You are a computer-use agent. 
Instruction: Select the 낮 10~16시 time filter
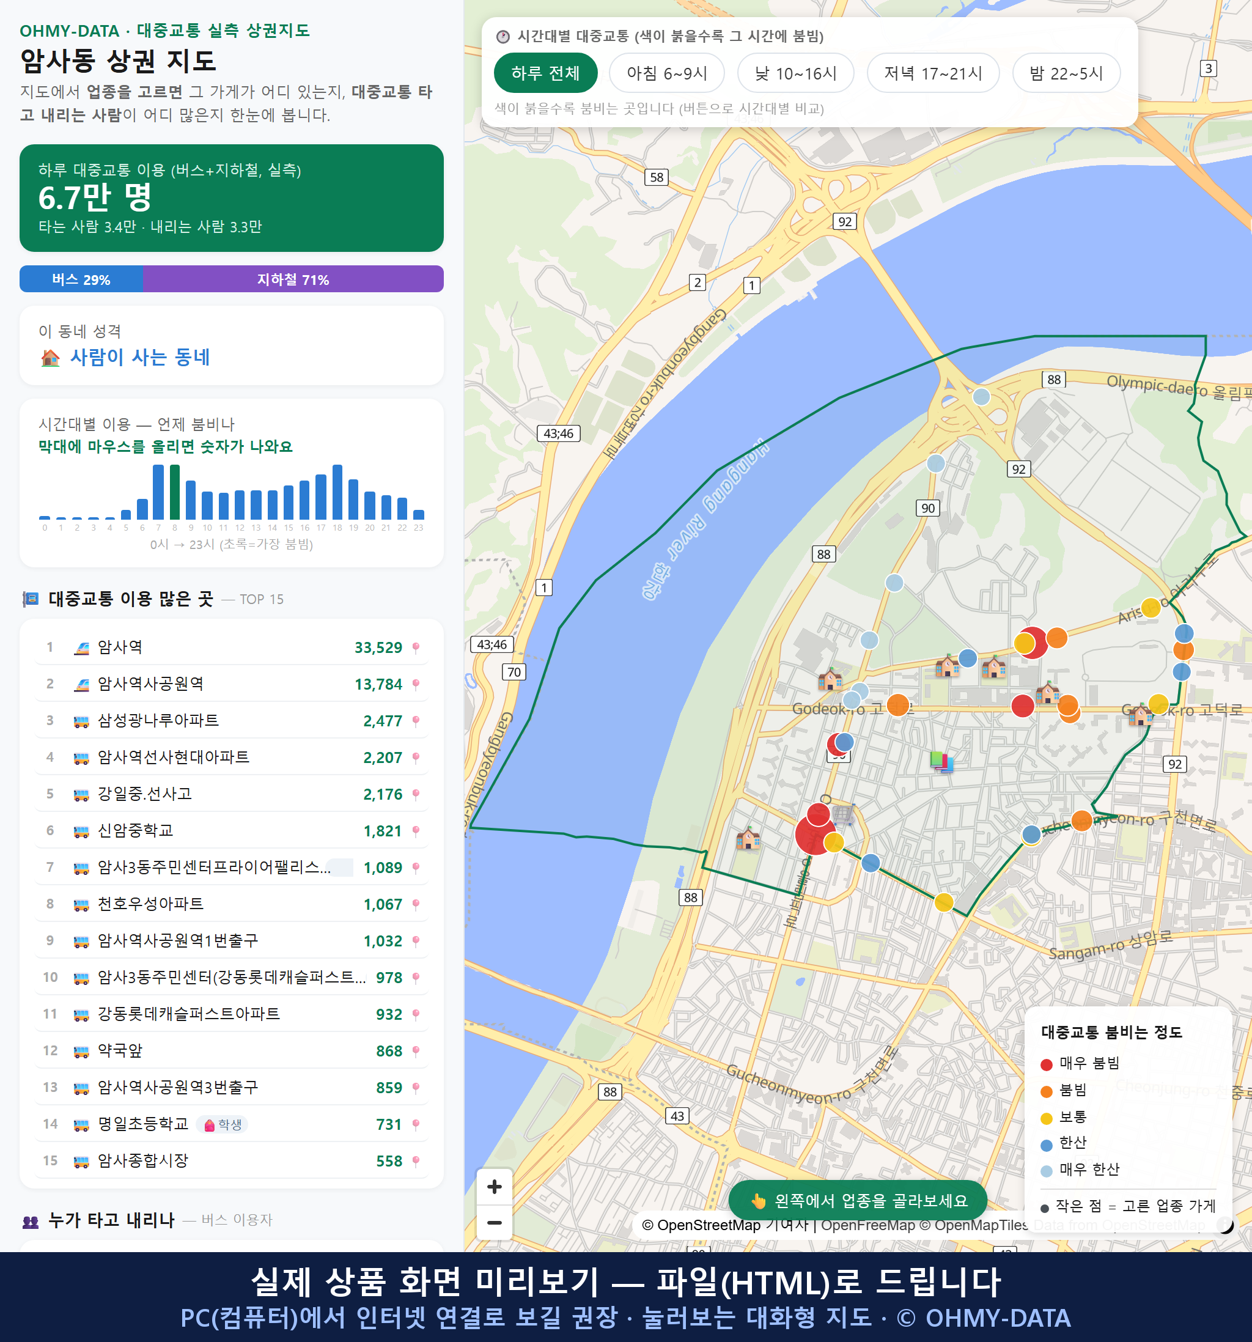click(x=795, y=73)
